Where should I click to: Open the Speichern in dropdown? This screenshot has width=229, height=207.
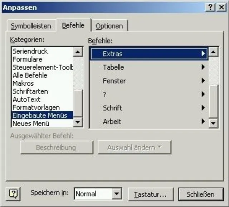coord(117,194)
